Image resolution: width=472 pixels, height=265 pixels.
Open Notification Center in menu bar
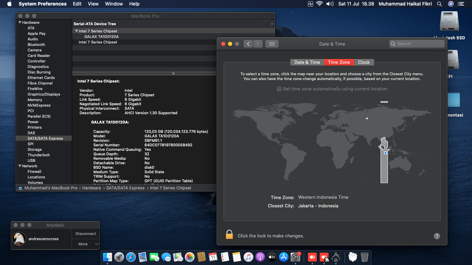tap(461, 4)
